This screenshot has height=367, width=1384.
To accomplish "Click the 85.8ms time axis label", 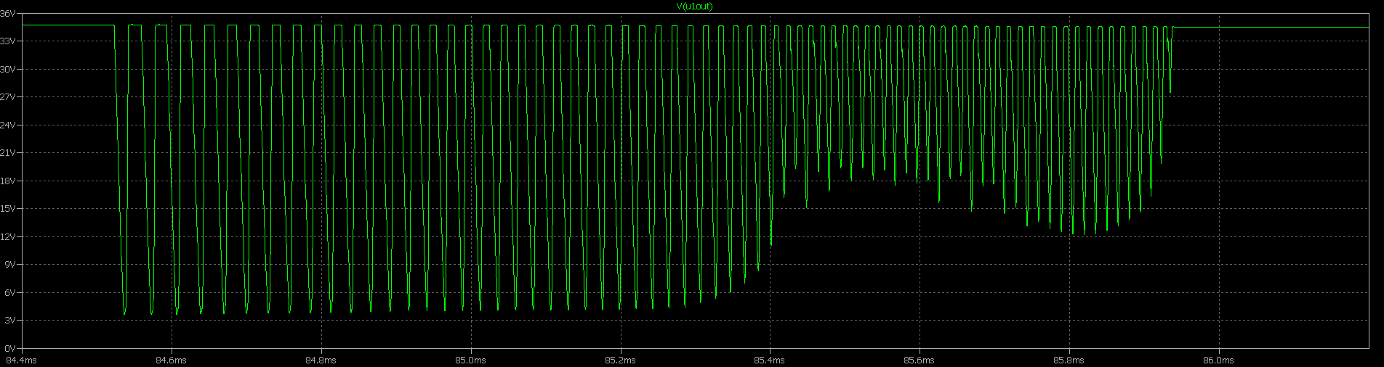I will (x=1069, y=360).
